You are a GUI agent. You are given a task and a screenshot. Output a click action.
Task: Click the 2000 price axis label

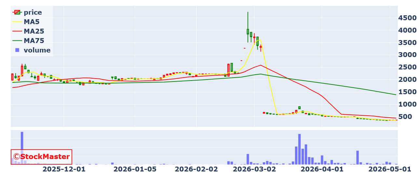pyautogui.click(x=407, y=80)
